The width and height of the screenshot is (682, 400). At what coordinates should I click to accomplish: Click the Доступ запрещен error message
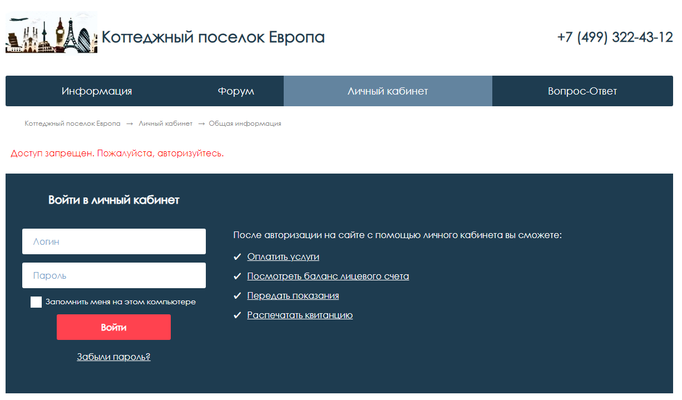(x=117, y=153)
